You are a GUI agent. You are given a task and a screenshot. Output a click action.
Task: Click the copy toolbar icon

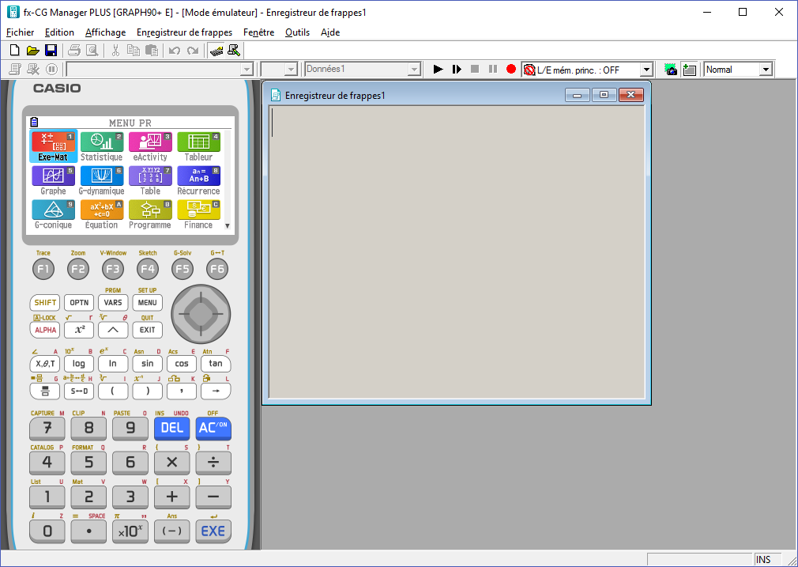point(134,51)
